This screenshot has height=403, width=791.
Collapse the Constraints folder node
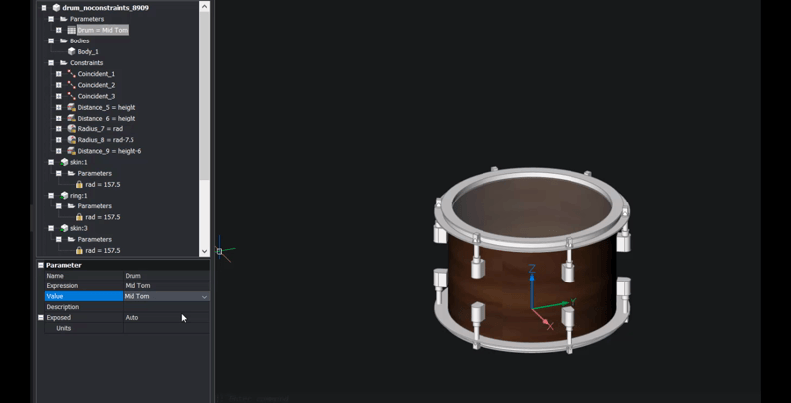pos(50,63)
